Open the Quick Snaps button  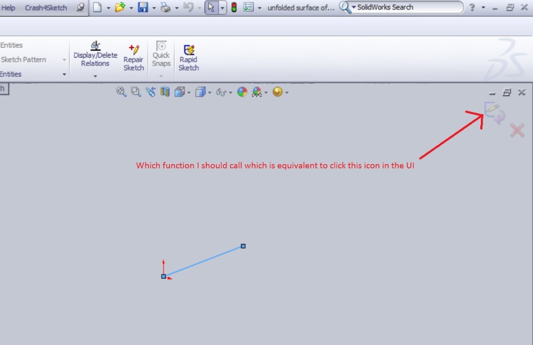[161, 54]
